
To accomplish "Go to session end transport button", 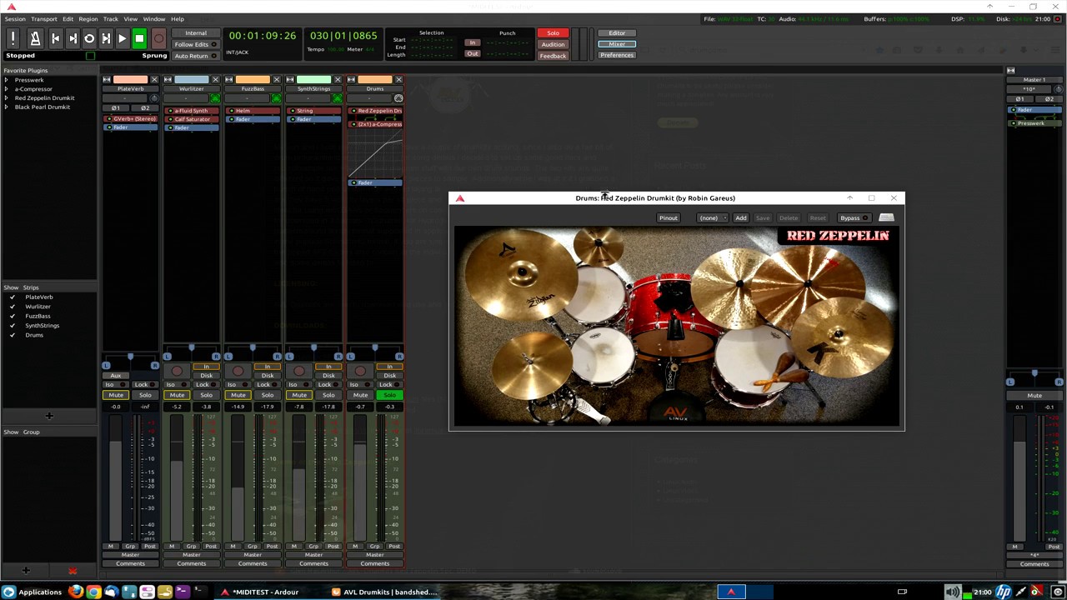I will (x=72, y=38).
